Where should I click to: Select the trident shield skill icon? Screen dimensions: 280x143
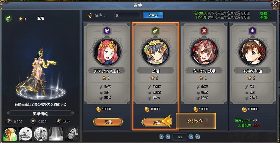[41, 134]
